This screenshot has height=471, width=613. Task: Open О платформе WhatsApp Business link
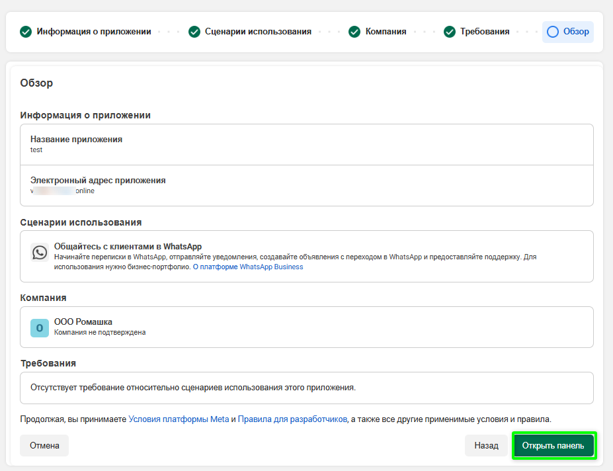click(248, 267)
